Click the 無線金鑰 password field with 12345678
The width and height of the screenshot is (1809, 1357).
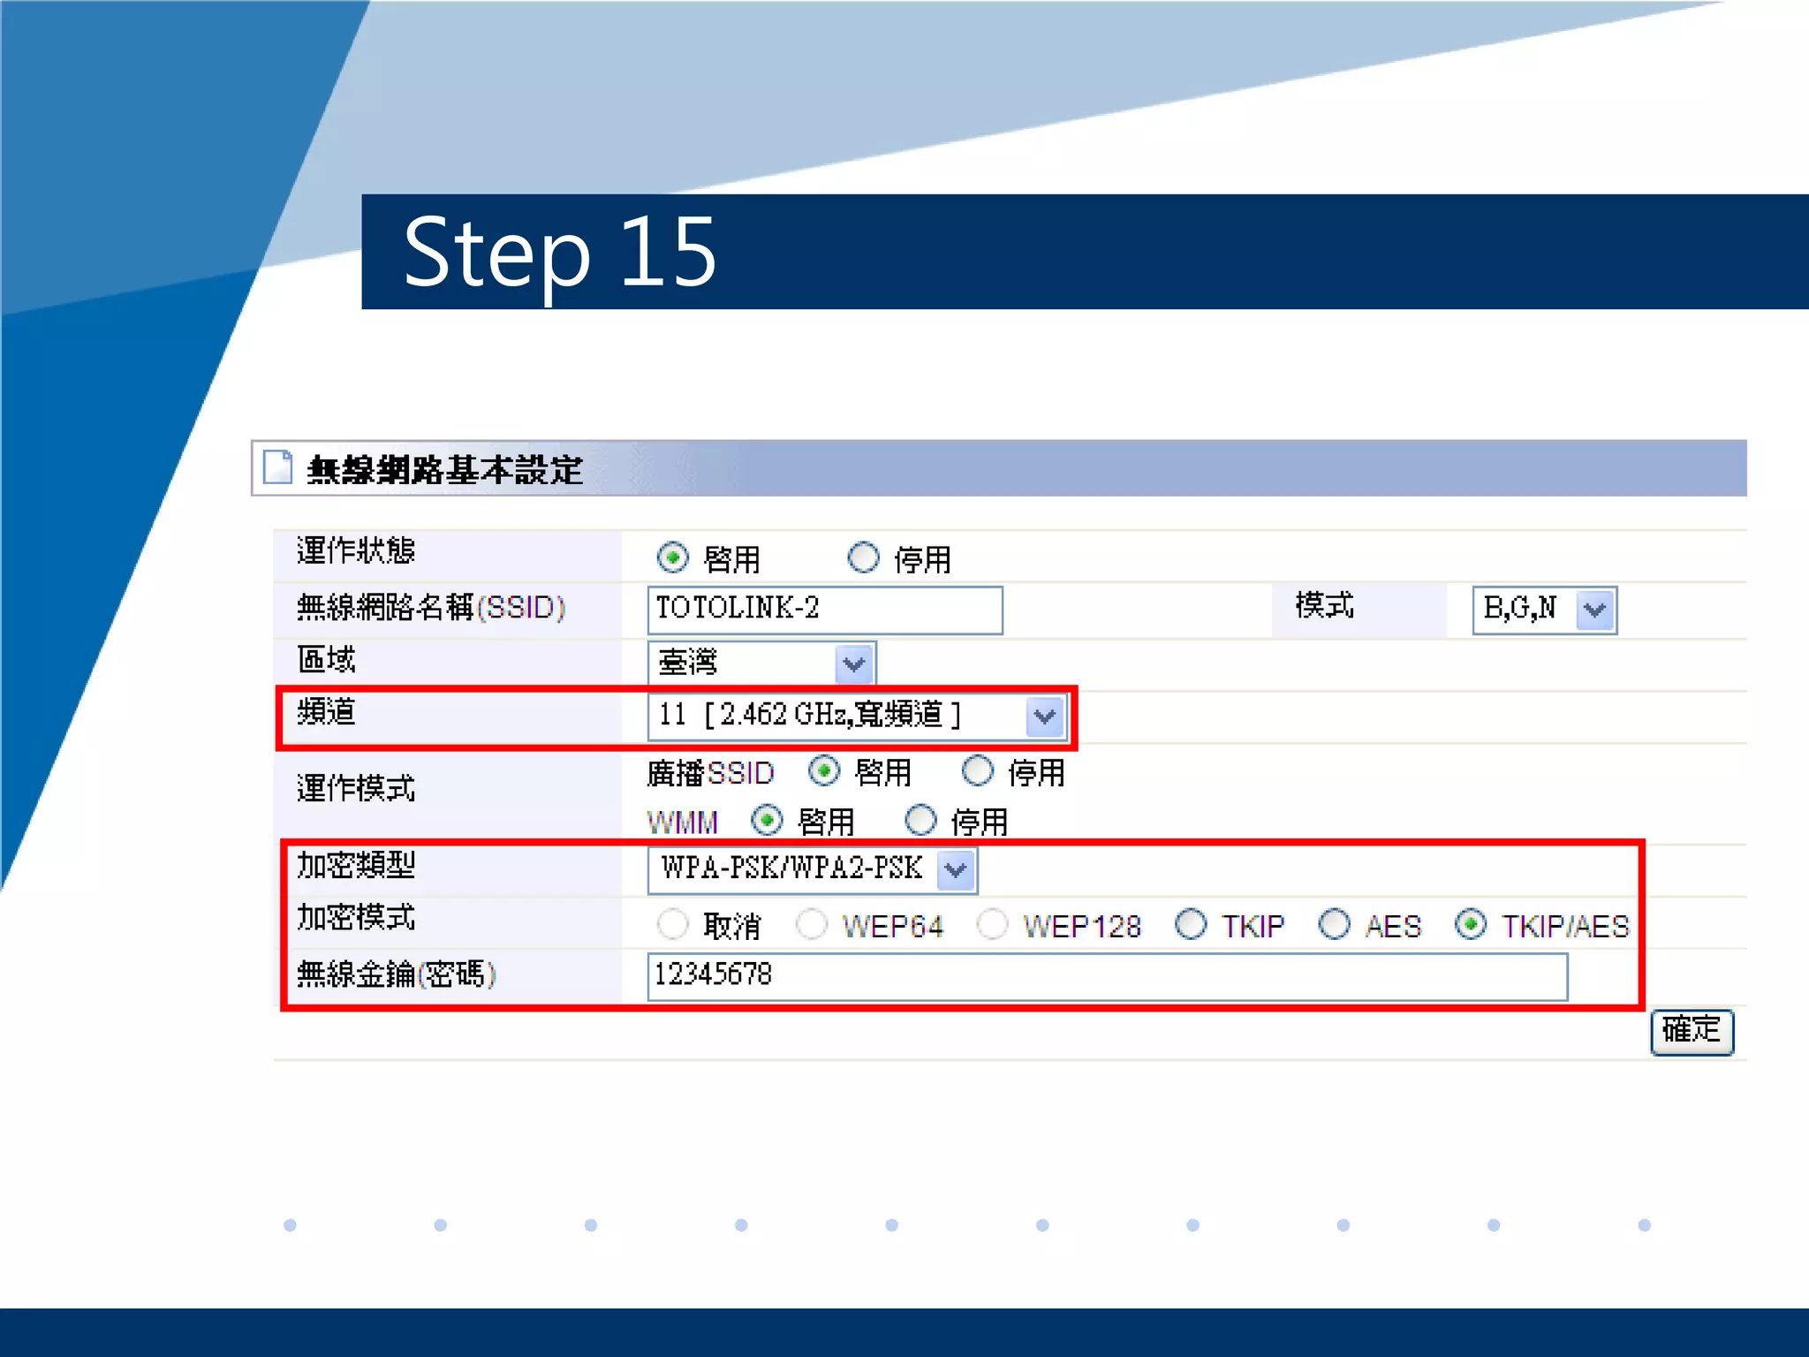pos(1108,976)
